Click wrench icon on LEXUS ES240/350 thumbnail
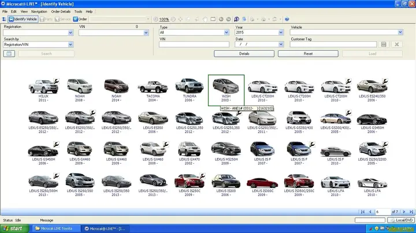Viewport: 416px width, 233px height. pos(385,81)
